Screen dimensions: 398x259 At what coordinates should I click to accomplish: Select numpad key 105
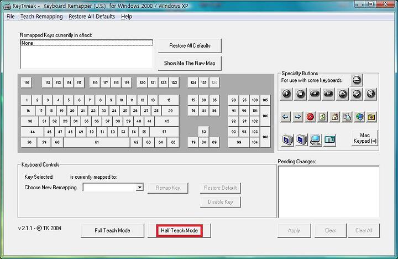pyautogui.click(x=265, y=100)
